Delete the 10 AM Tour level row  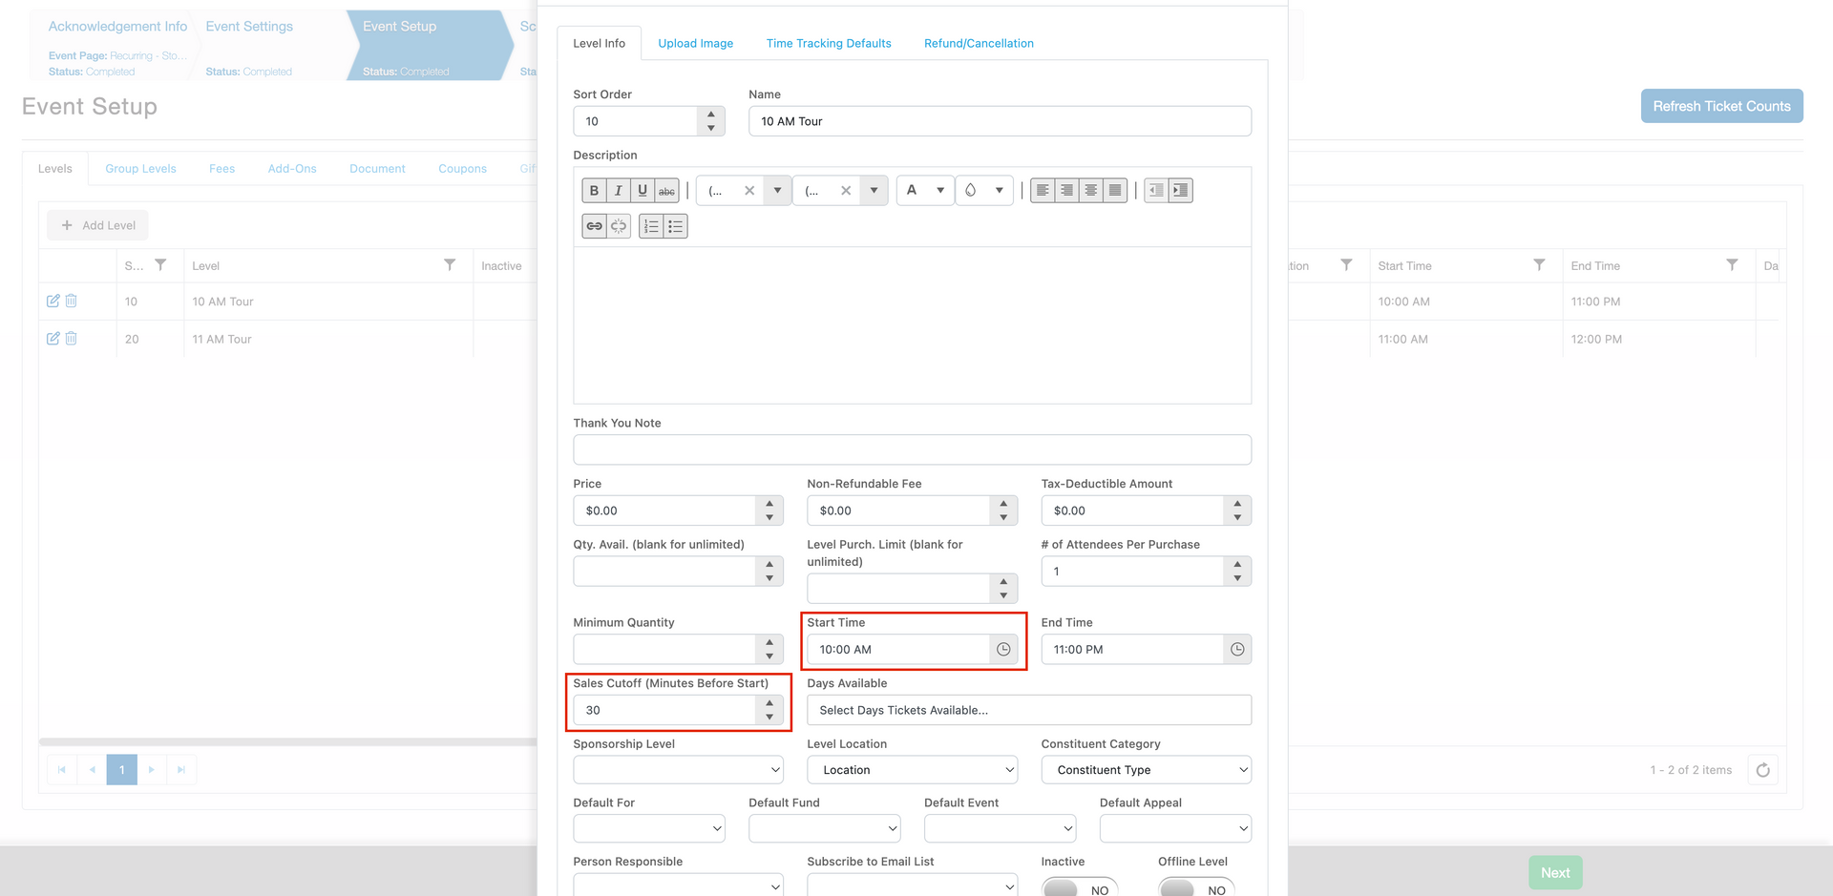(71, 302)
